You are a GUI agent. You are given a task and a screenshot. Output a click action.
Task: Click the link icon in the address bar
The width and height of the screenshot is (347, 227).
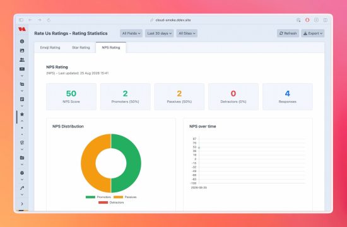tap(151, 20)
